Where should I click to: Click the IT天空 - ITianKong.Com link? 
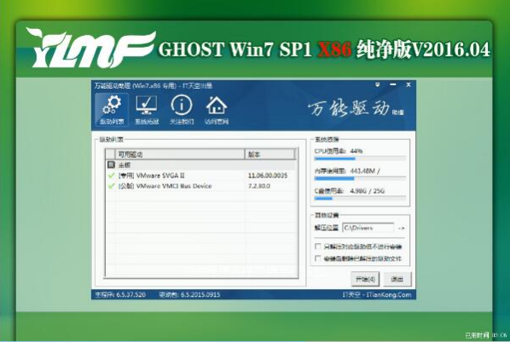tap(377, 295)
